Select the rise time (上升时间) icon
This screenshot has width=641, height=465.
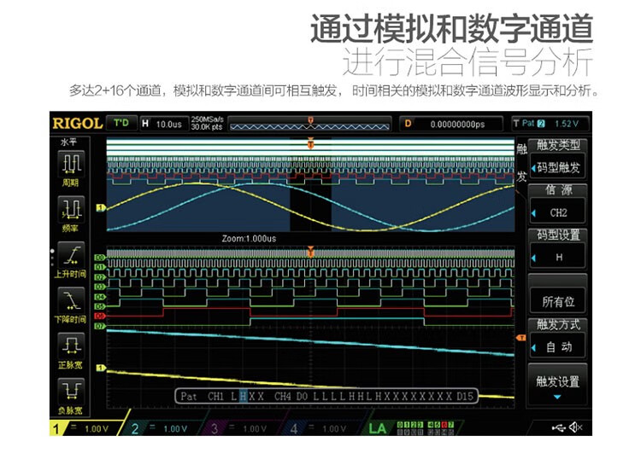tap(71, 254)
